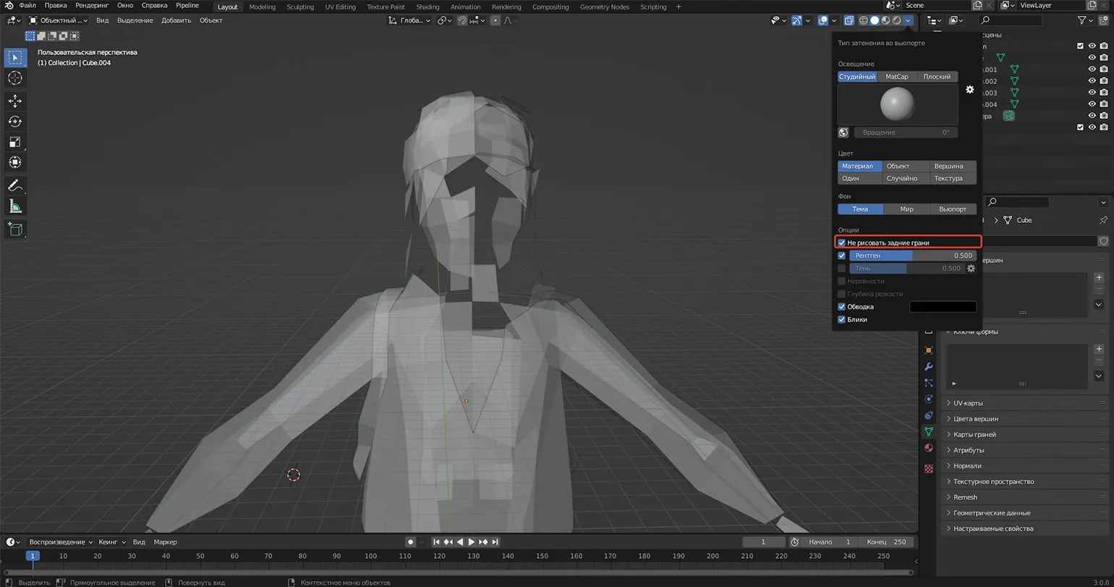The height and width of the screenshot is (587, 1114).
Task: Switch to the Sculpting workspace tab
Action: pos(299,7)
